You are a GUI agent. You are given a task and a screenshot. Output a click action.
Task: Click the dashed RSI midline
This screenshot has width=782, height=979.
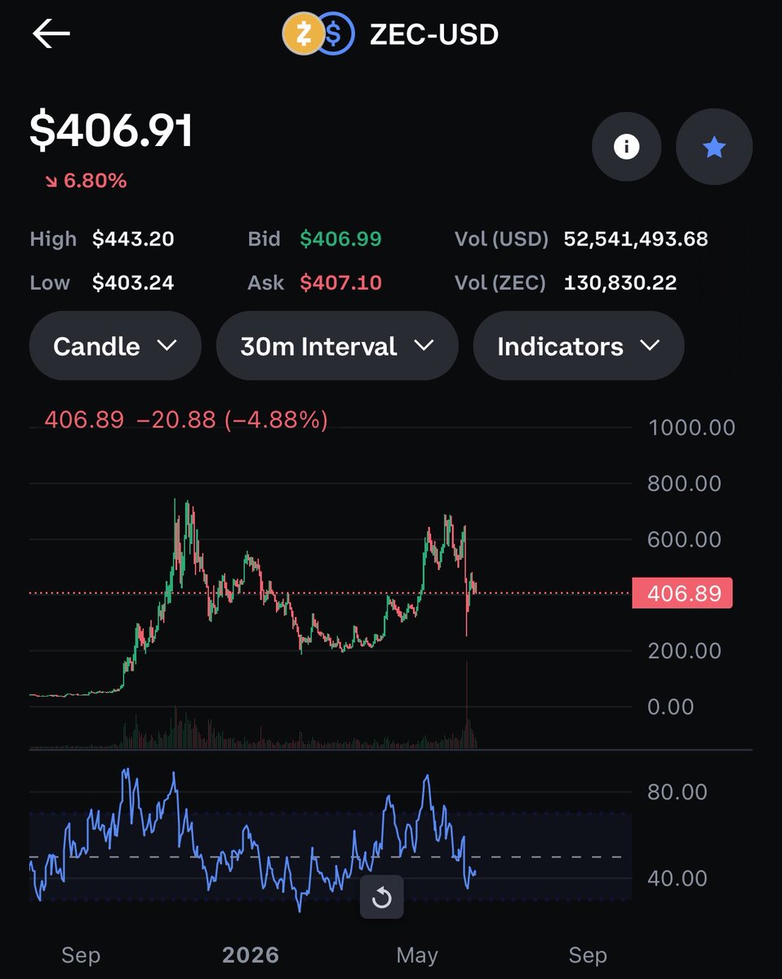coord(331,857)
